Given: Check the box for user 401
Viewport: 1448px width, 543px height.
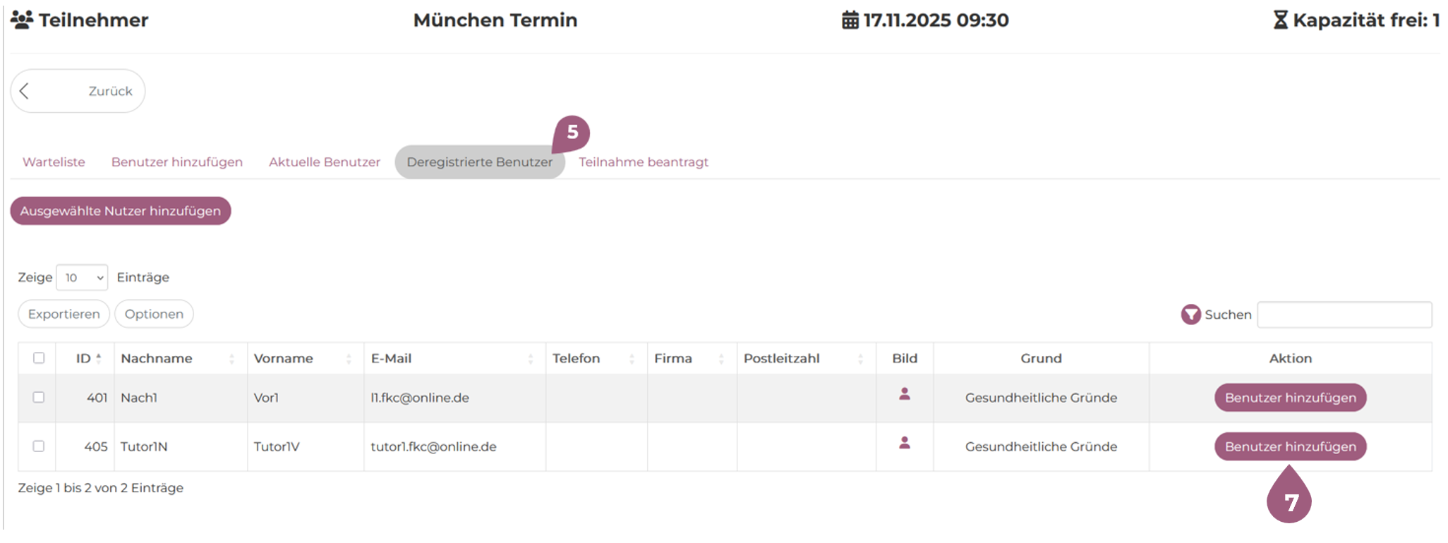Looking at the screenshot, I should click(x=39, y=398).
